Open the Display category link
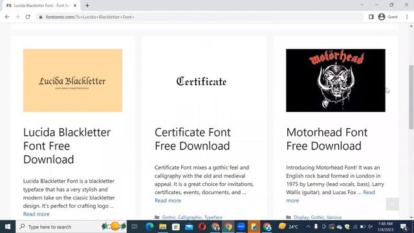The height and width of the screenshot is (233, 414). (x=301, y=217)
